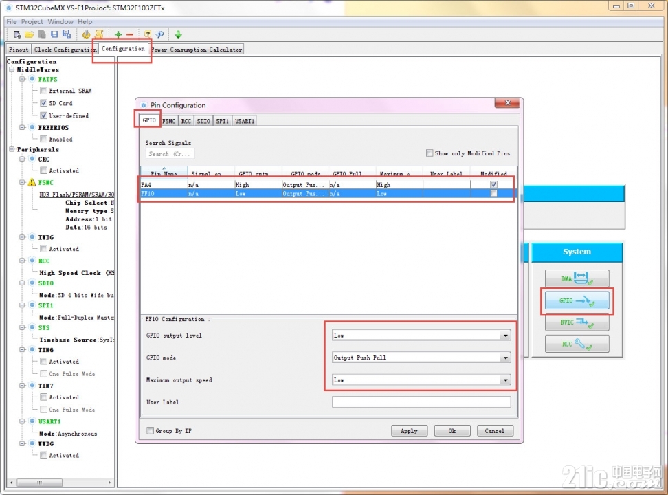
Task: Open the GPIO mode dropdown
Action: (x=421, y=357)
